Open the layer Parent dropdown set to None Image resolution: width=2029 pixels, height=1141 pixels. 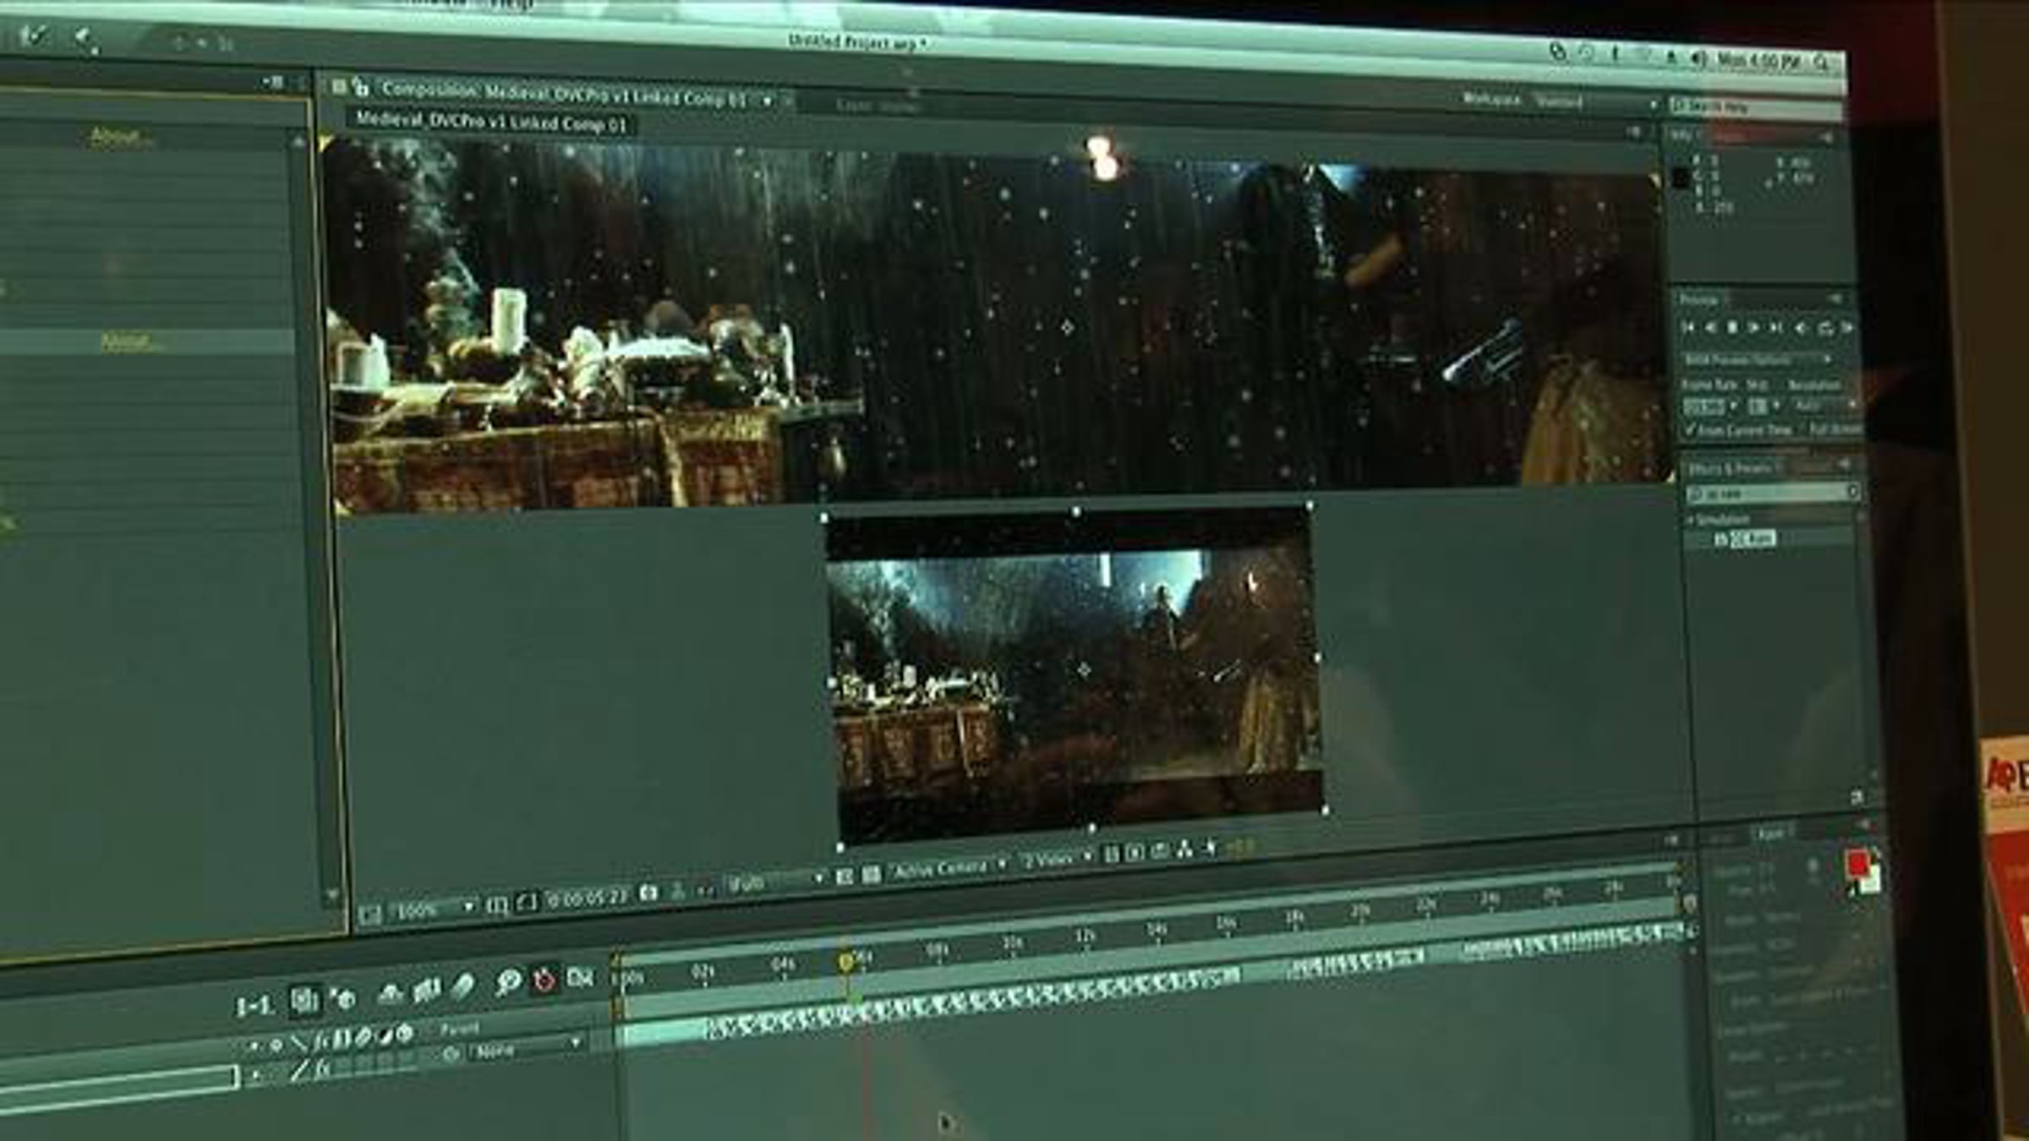[526, 1048]
